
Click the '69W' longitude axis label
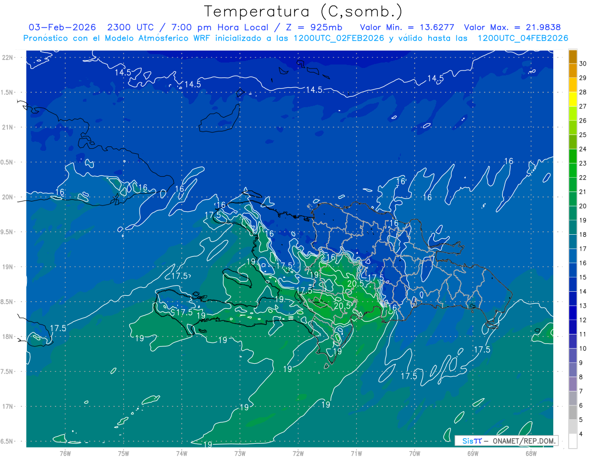point(472,453)
